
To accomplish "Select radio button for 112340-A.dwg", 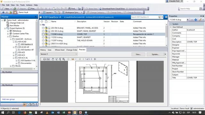I will click(x=43, y=34).
